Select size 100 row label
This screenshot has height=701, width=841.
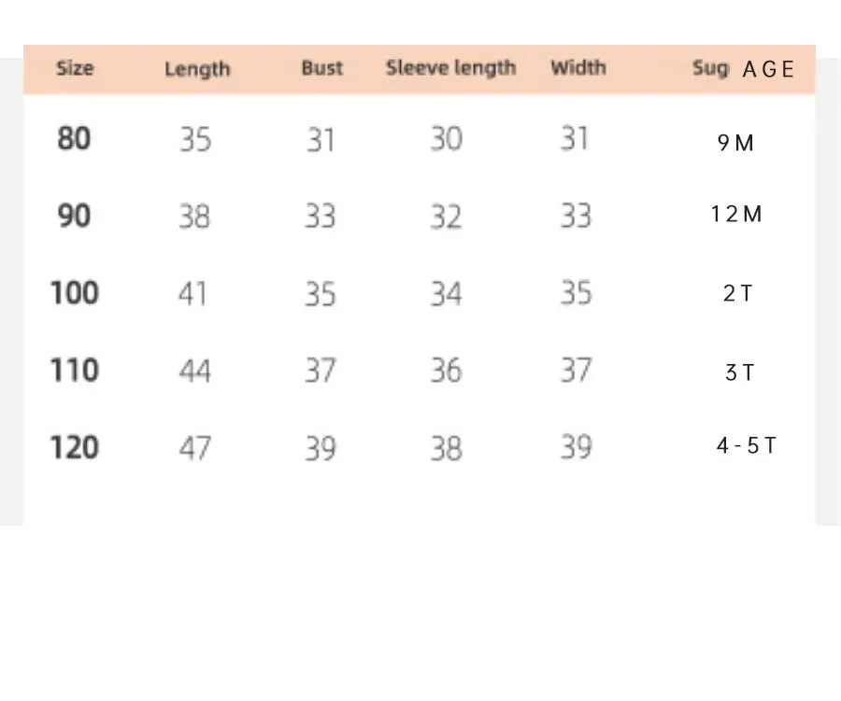click(x=75, y=293)
